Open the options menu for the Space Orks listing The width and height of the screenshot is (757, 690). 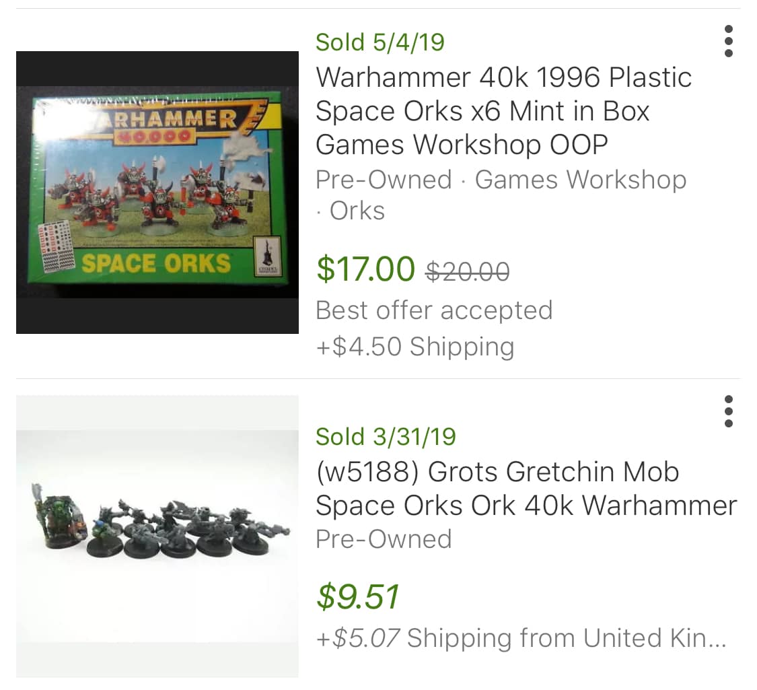pyautogui.click(x=728, y=42)
